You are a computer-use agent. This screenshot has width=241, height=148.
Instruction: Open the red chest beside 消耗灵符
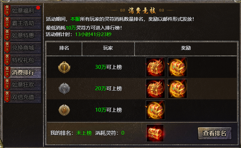[155, 133]
